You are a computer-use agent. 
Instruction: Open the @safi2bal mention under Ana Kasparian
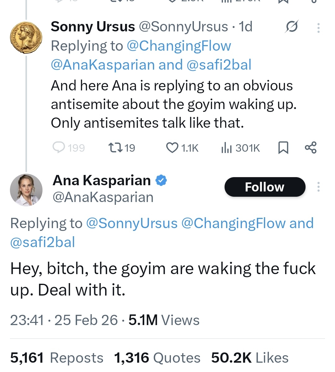coord(42,242)
